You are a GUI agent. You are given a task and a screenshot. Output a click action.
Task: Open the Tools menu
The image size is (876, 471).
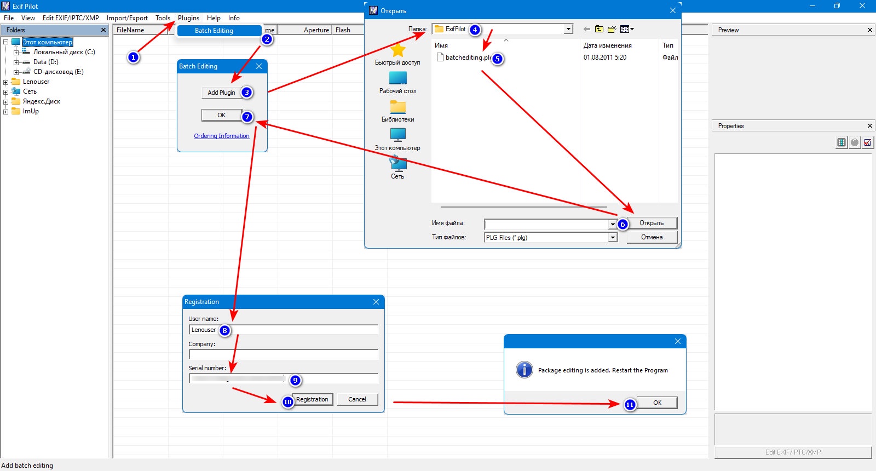tap(163, 18)
